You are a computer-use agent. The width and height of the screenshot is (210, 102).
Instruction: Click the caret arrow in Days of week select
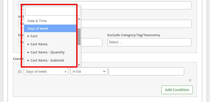pos(66,72)
